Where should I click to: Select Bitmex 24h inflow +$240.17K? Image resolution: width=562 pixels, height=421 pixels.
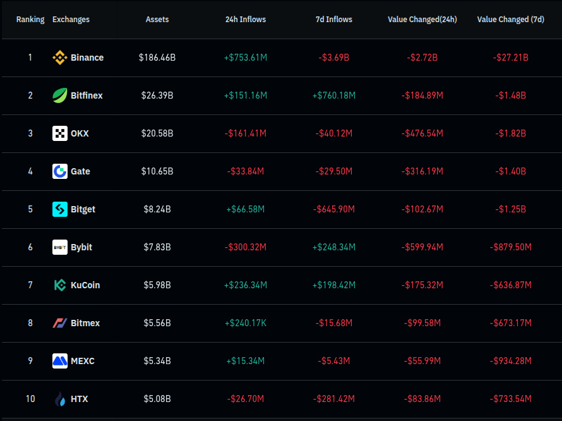[246, 323]
